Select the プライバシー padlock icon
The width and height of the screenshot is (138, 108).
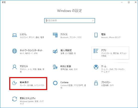tap(96, 83)
